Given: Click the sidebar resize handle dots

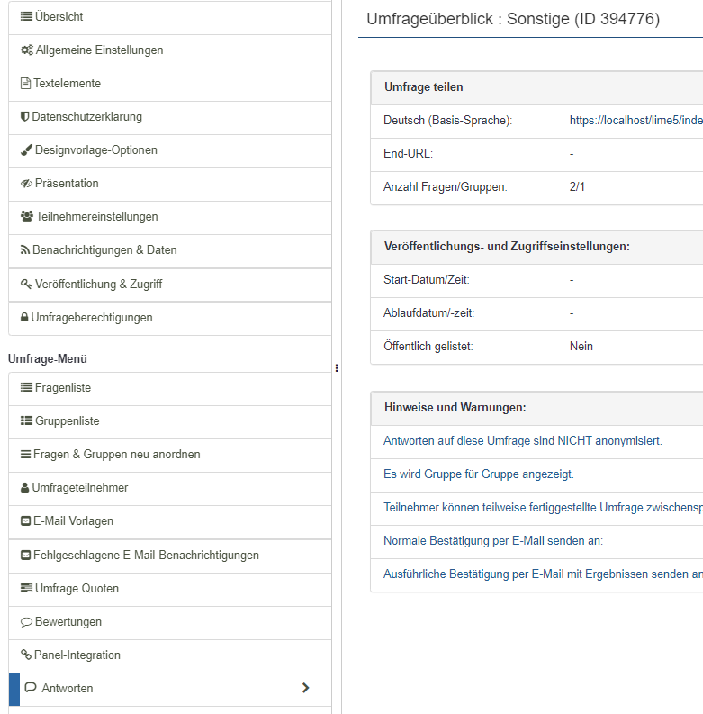Looking at the screenshot, I should (337, 367).
